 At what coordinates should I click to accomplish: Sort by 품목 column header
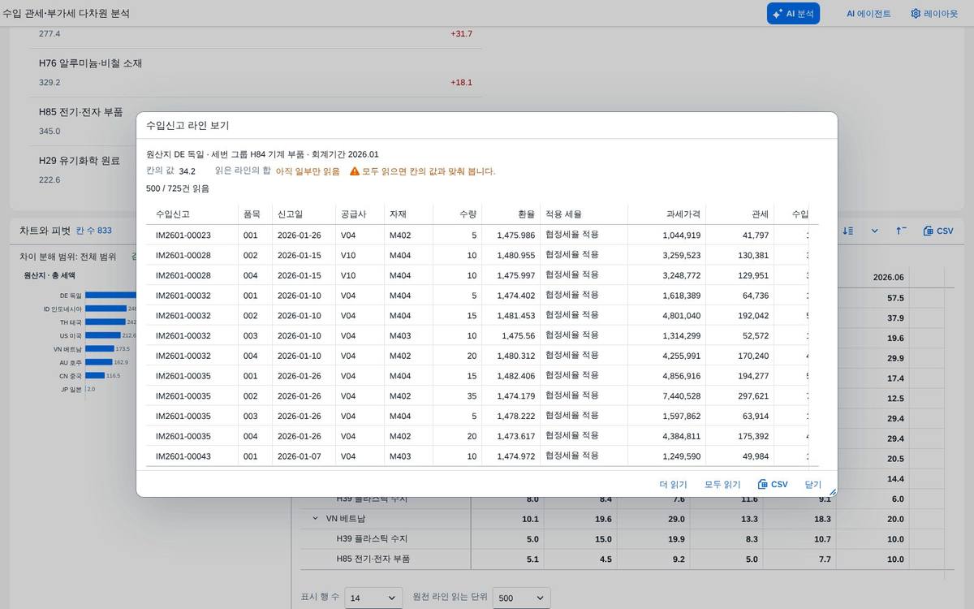coord(255,214)
